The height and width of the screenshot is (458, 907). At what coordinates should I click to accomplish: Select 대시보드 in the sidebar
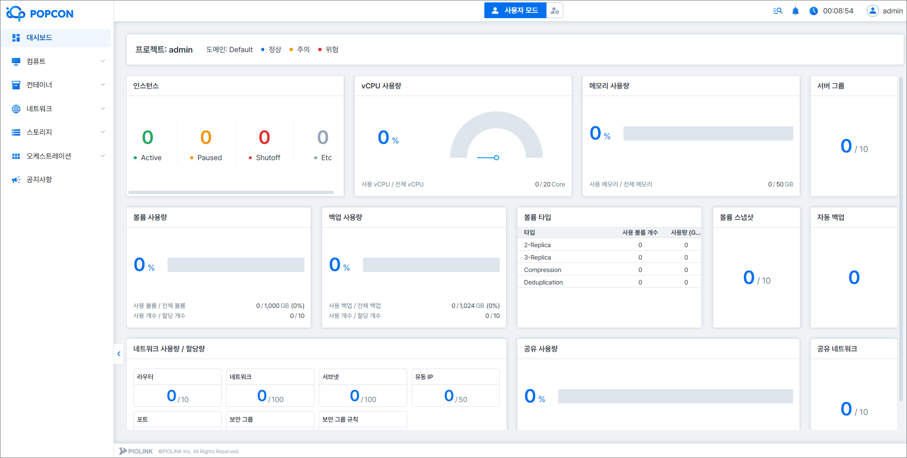click(39, 38)
